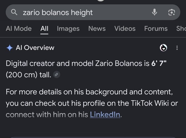Click the blue AI Overview sparkle icon

coord(9,48)
